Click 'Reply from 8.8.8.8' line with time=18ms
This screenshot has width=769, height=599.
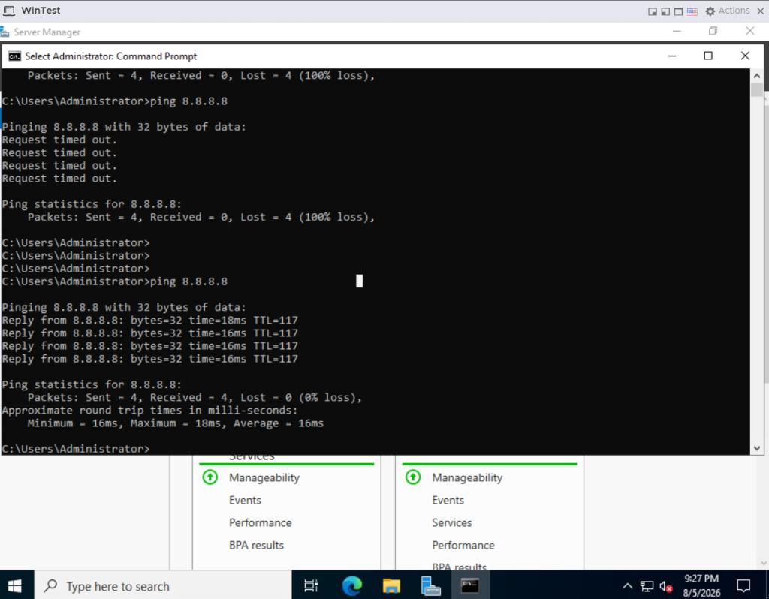click(x=150, y=320)
